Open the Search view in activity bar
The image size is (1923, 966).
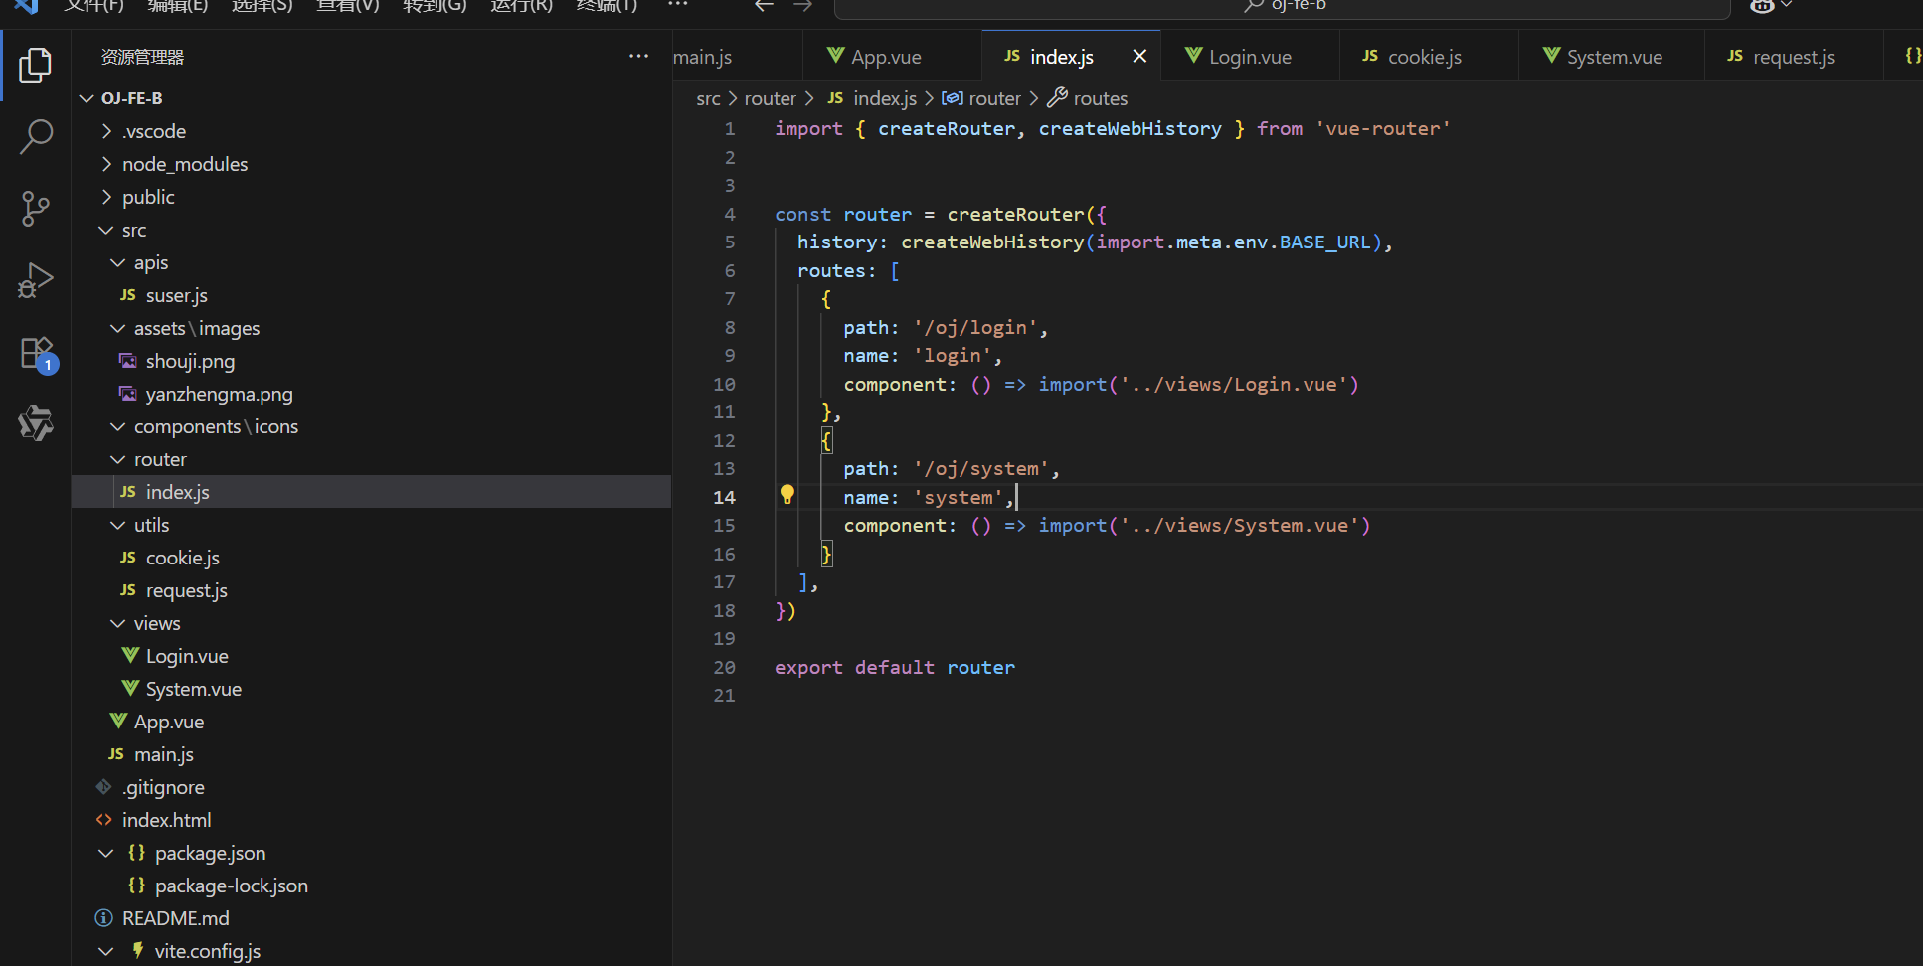click(x=36, y=137)
